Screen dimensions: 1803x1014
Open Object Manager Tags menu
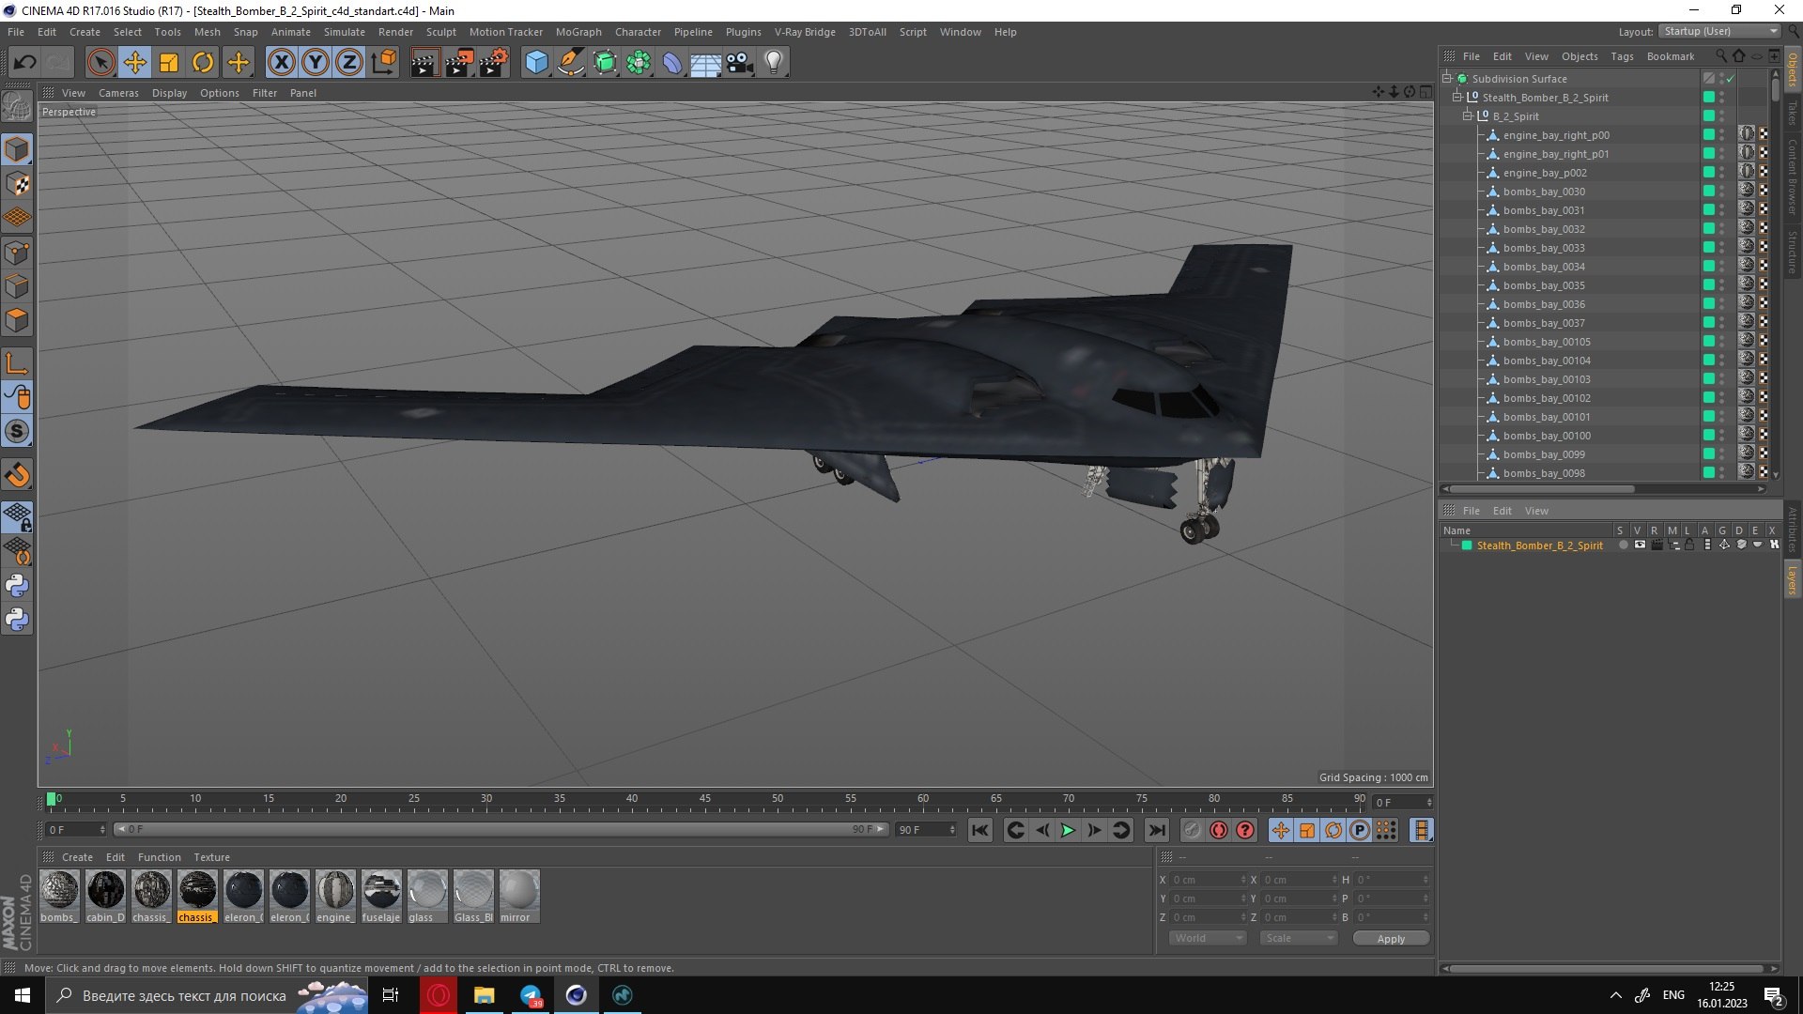[1622, 56]
